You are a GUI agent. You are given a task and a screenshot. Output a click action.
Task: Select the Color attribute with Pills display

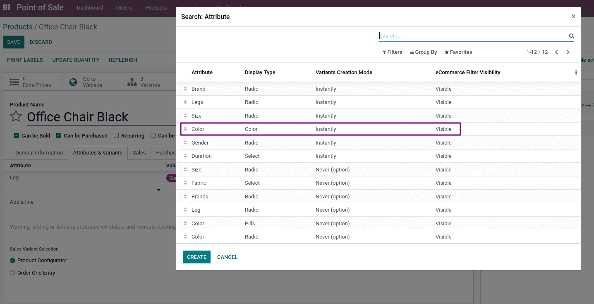(378, 224)
